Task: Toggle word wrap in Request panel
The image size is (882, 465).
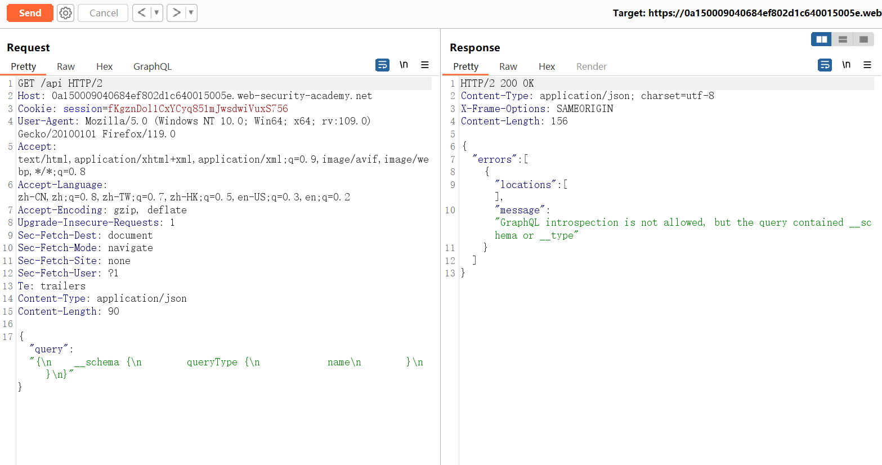Action: pos(382,65)
